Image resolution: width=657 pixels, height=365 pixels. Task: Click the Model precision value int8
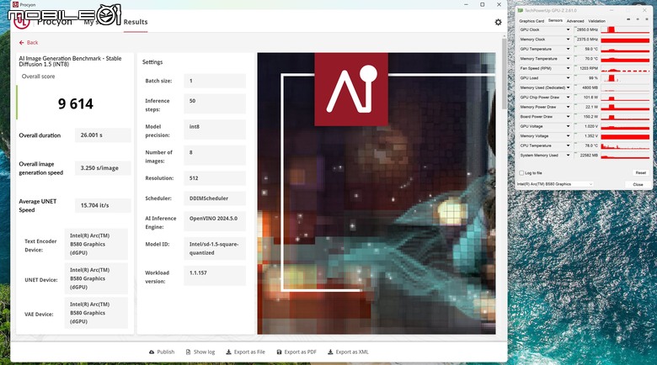point(215,130)
